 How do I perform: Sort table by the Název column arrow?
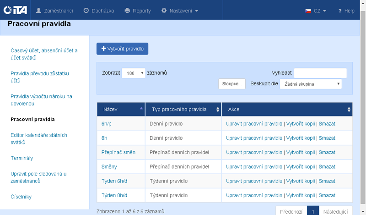click(140, 109)
